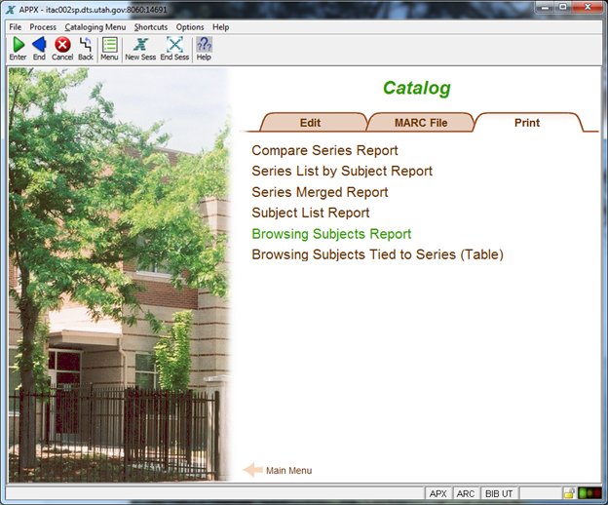Open the Options menu
This screenshot has width=608, height=505.
pyautogui.click(x=190, y=27)
